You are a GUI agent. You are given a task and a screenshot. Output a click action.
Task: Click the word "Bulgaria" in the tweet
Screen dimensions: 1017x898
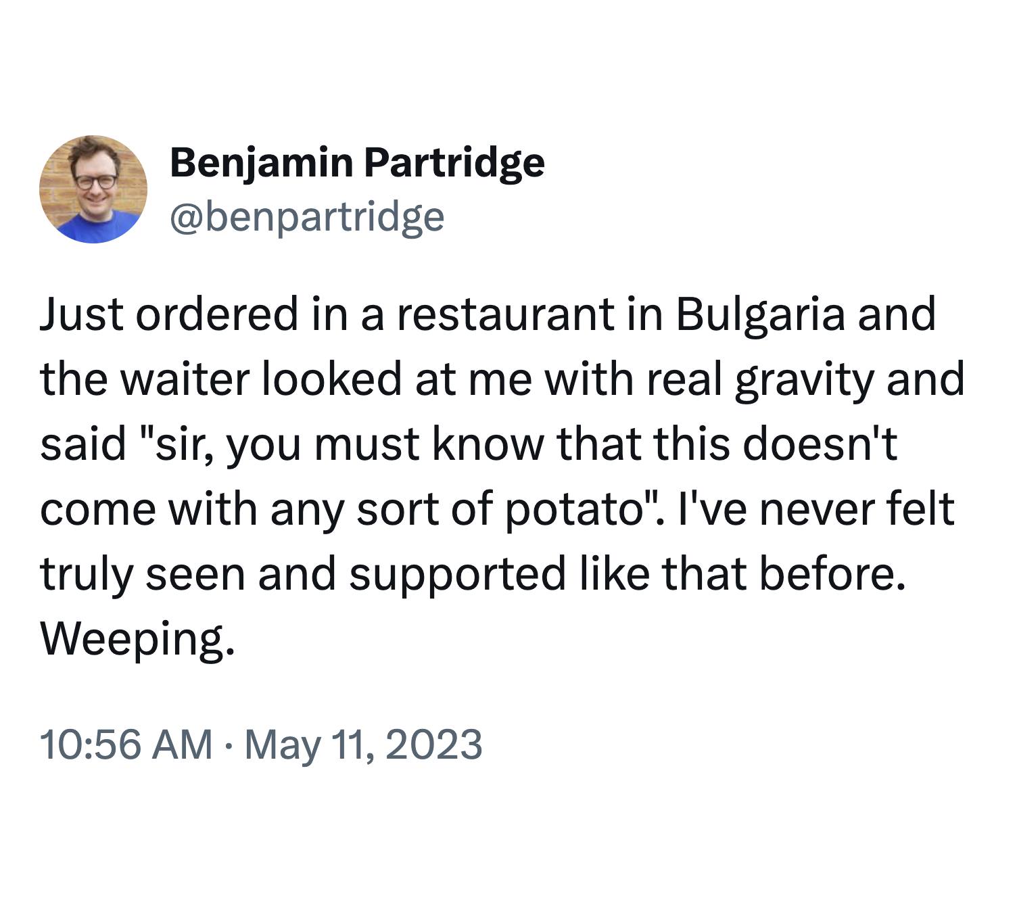(x=759, y=314)
